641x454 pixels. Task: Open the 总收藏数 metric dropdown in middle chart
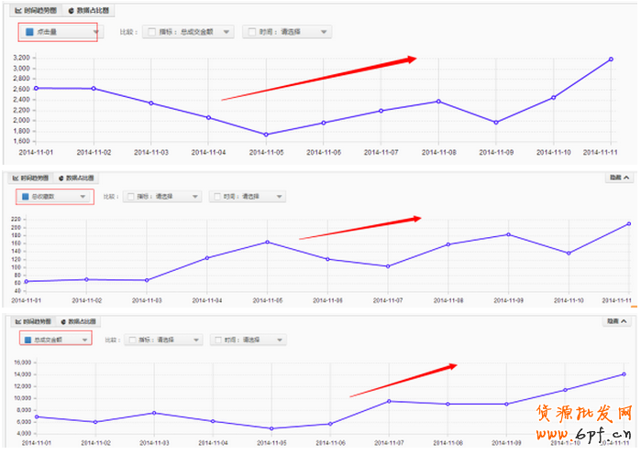coord(83,196)
